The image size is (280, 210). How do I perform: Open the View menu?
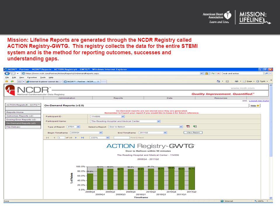pos(22,78)
